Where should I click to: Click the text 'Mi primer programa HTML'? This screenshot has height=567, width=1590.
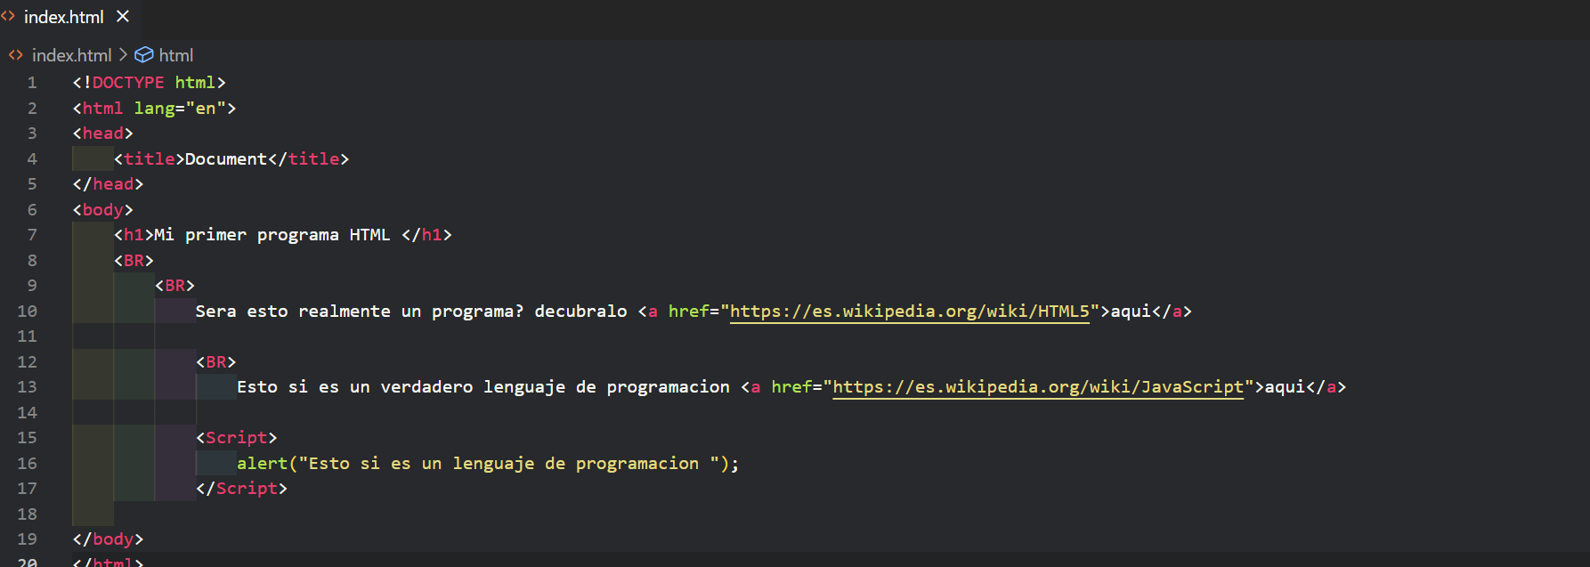(x=272, y=235)
